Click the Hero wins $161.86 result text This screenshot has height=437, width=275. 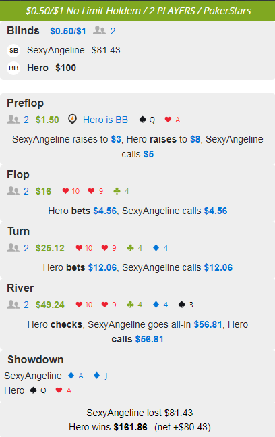108,427
